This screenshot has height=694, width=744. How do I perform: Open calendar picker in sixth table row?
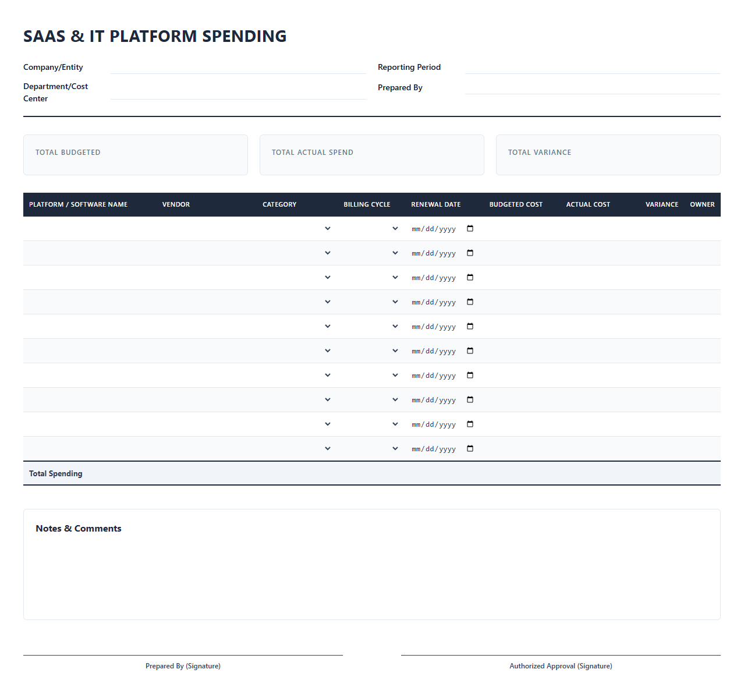click(x=470, y=351)
